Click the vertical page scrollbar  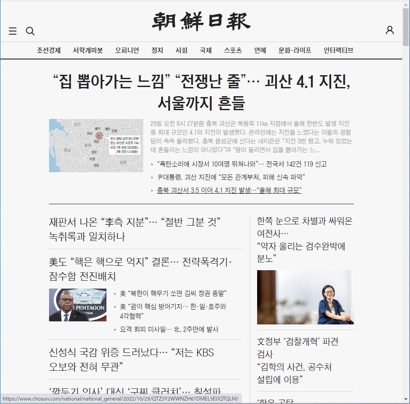pyautogui.click(x=406, y=175)
